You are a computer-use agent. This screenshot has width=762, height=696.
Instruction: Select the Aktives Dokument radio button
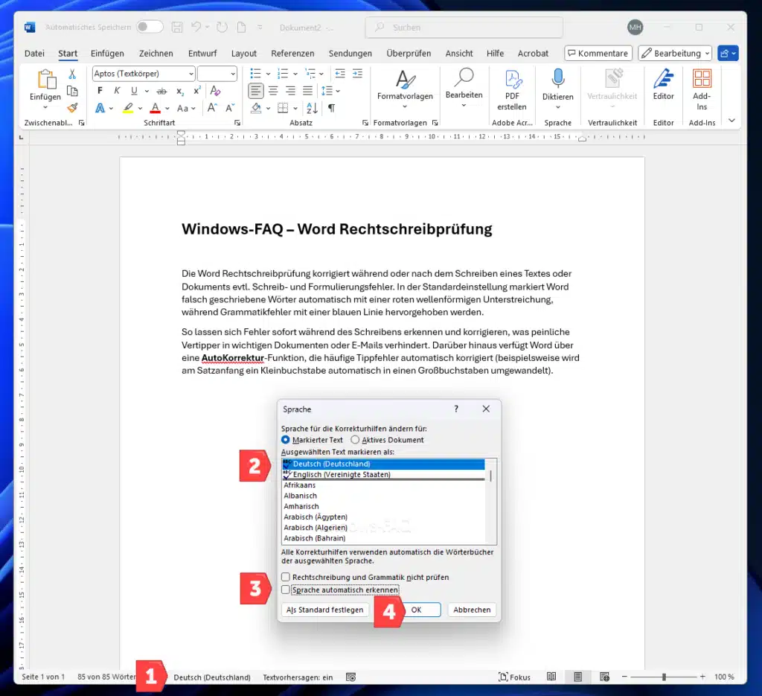coord(355,440)
